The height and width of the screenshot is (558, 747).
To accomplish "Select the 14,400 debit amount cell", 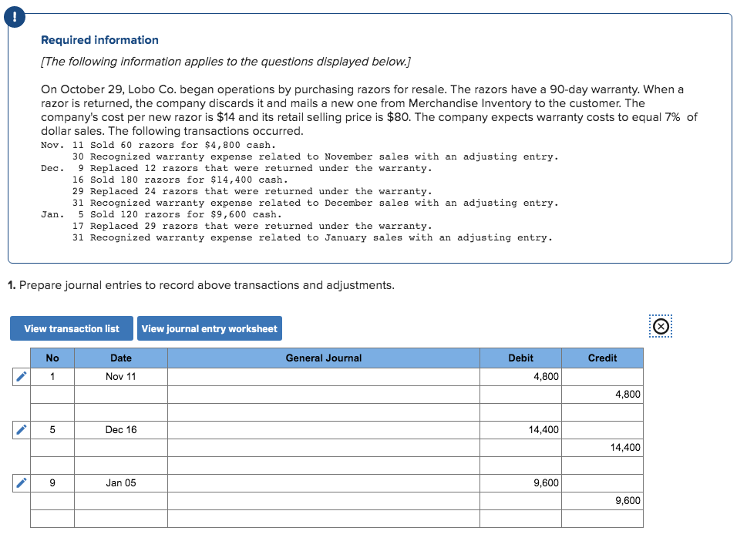I will 520,429.
